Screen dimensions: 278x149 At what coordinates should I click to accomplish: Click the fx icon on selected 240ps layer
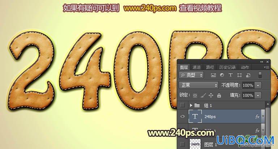point(257,117)
